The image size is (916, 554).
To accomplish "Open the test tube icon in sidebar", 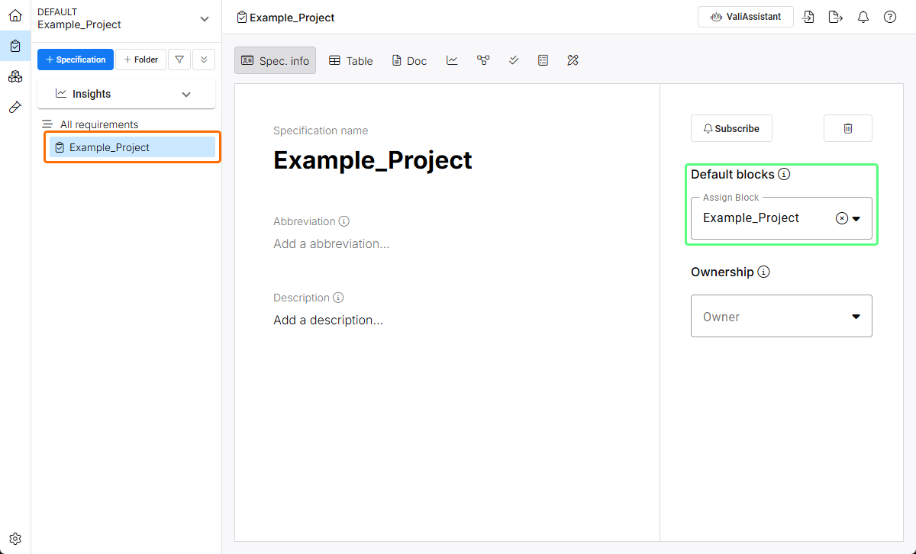I will pyautogui.click(x=15, y=107).
